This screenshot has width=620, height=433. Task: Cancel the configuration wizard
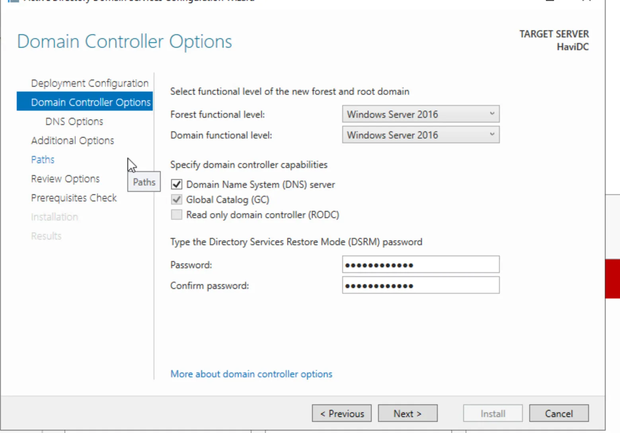[558, 413]
